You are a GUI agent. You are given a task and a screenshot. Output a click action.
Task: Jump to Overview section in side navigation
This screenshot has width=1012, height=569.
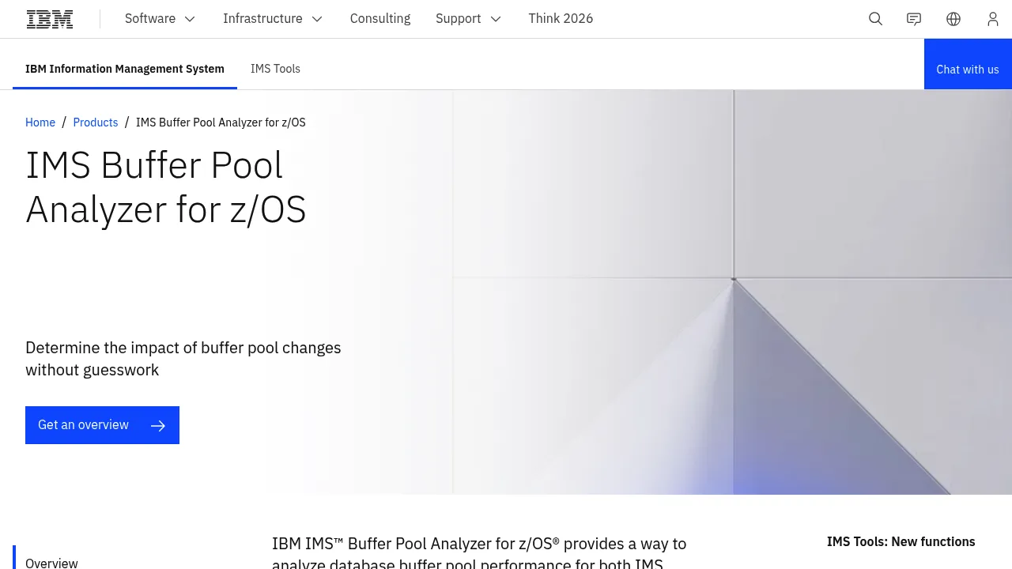(51, 563)
